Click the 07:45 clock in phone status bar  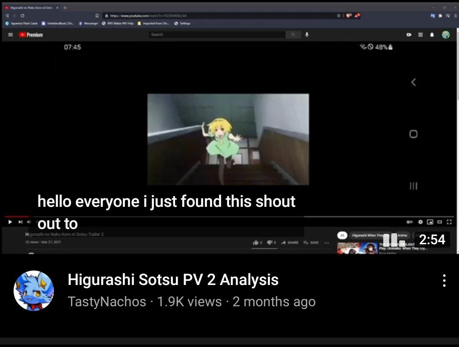72,47
